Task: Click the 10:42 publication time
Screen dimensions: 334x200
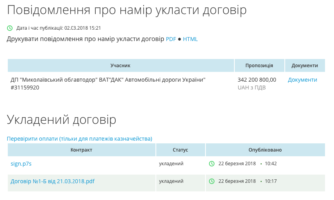Action: click(271, 164)
